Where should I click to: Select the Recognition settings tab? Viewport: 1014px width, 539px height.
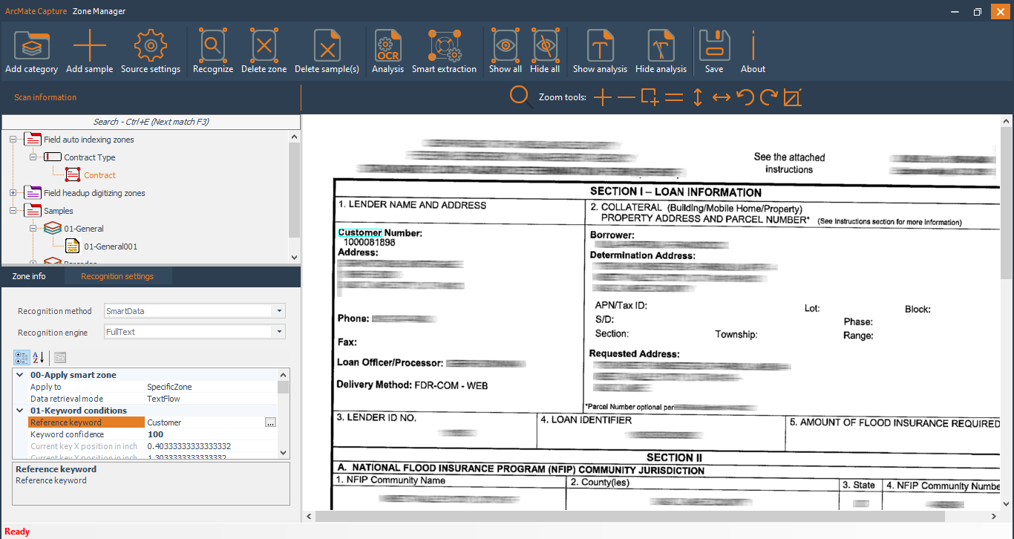coord(117,275)
